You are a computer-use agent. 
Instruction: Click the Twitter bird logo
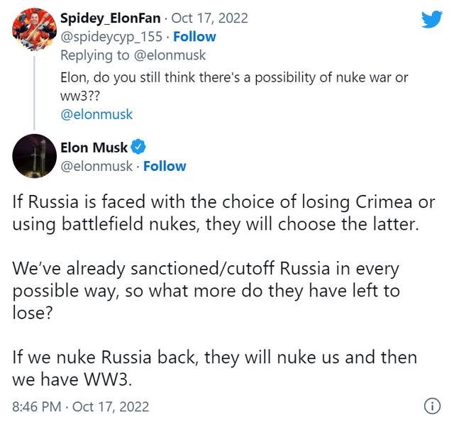432,19
